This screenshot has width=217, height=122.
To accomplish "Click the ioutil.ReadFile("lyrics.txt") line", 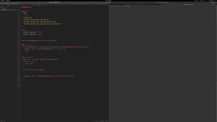I will coord(41,59).
